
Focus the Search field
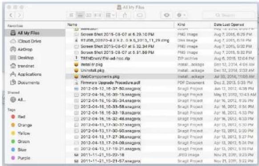(x=229, y=16)
